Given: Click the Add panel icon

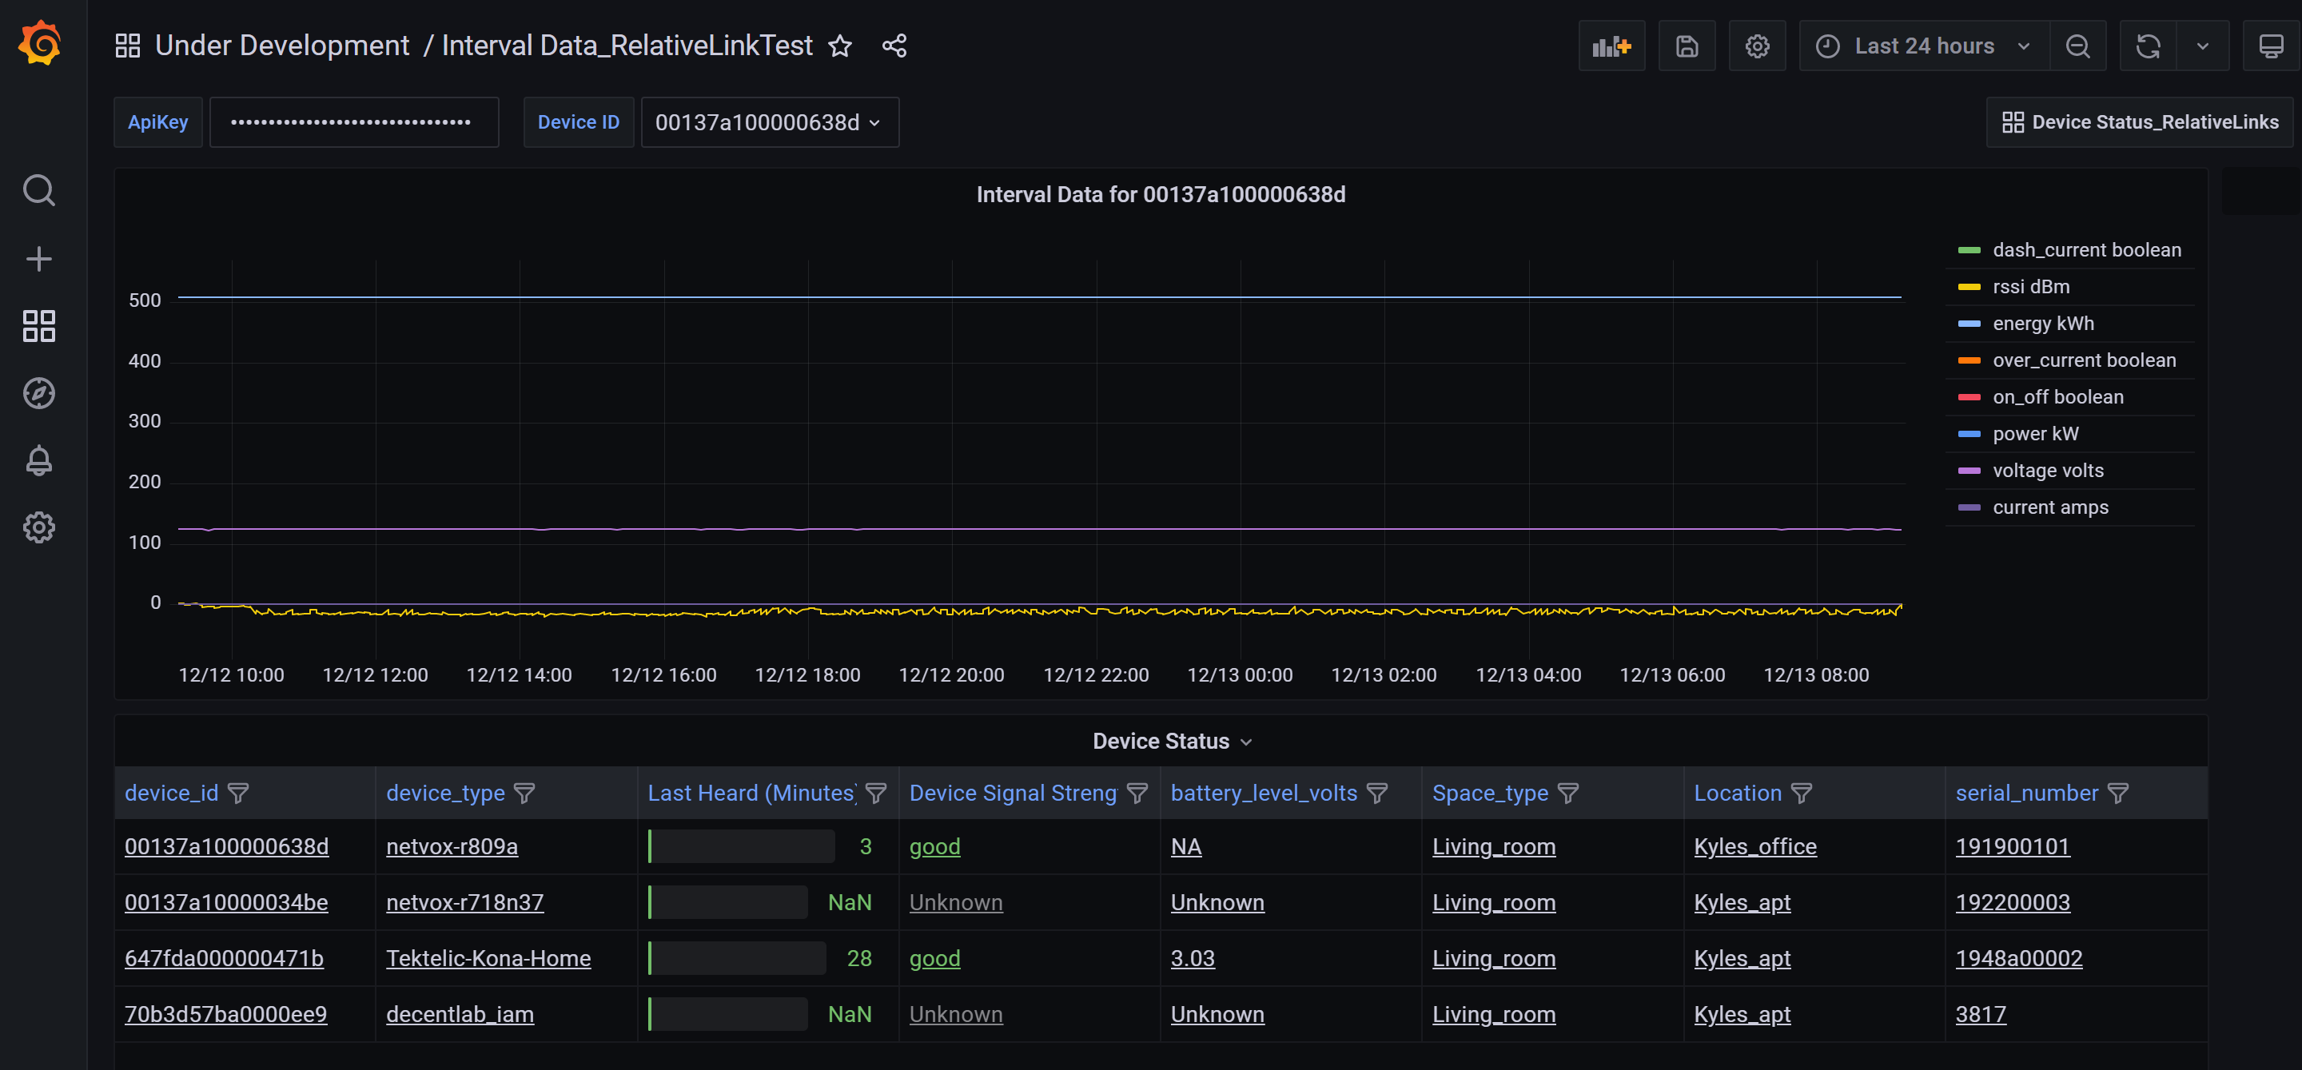Looking at the screenshot, I should point(1611,46).
